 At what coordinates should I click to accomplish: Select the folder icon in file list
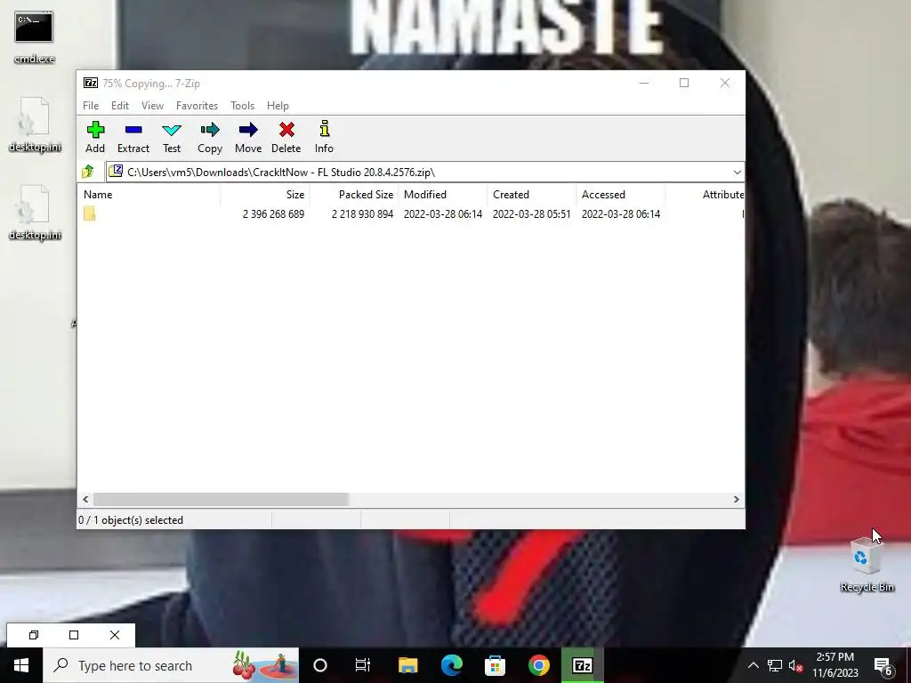(x=90, y=213)
